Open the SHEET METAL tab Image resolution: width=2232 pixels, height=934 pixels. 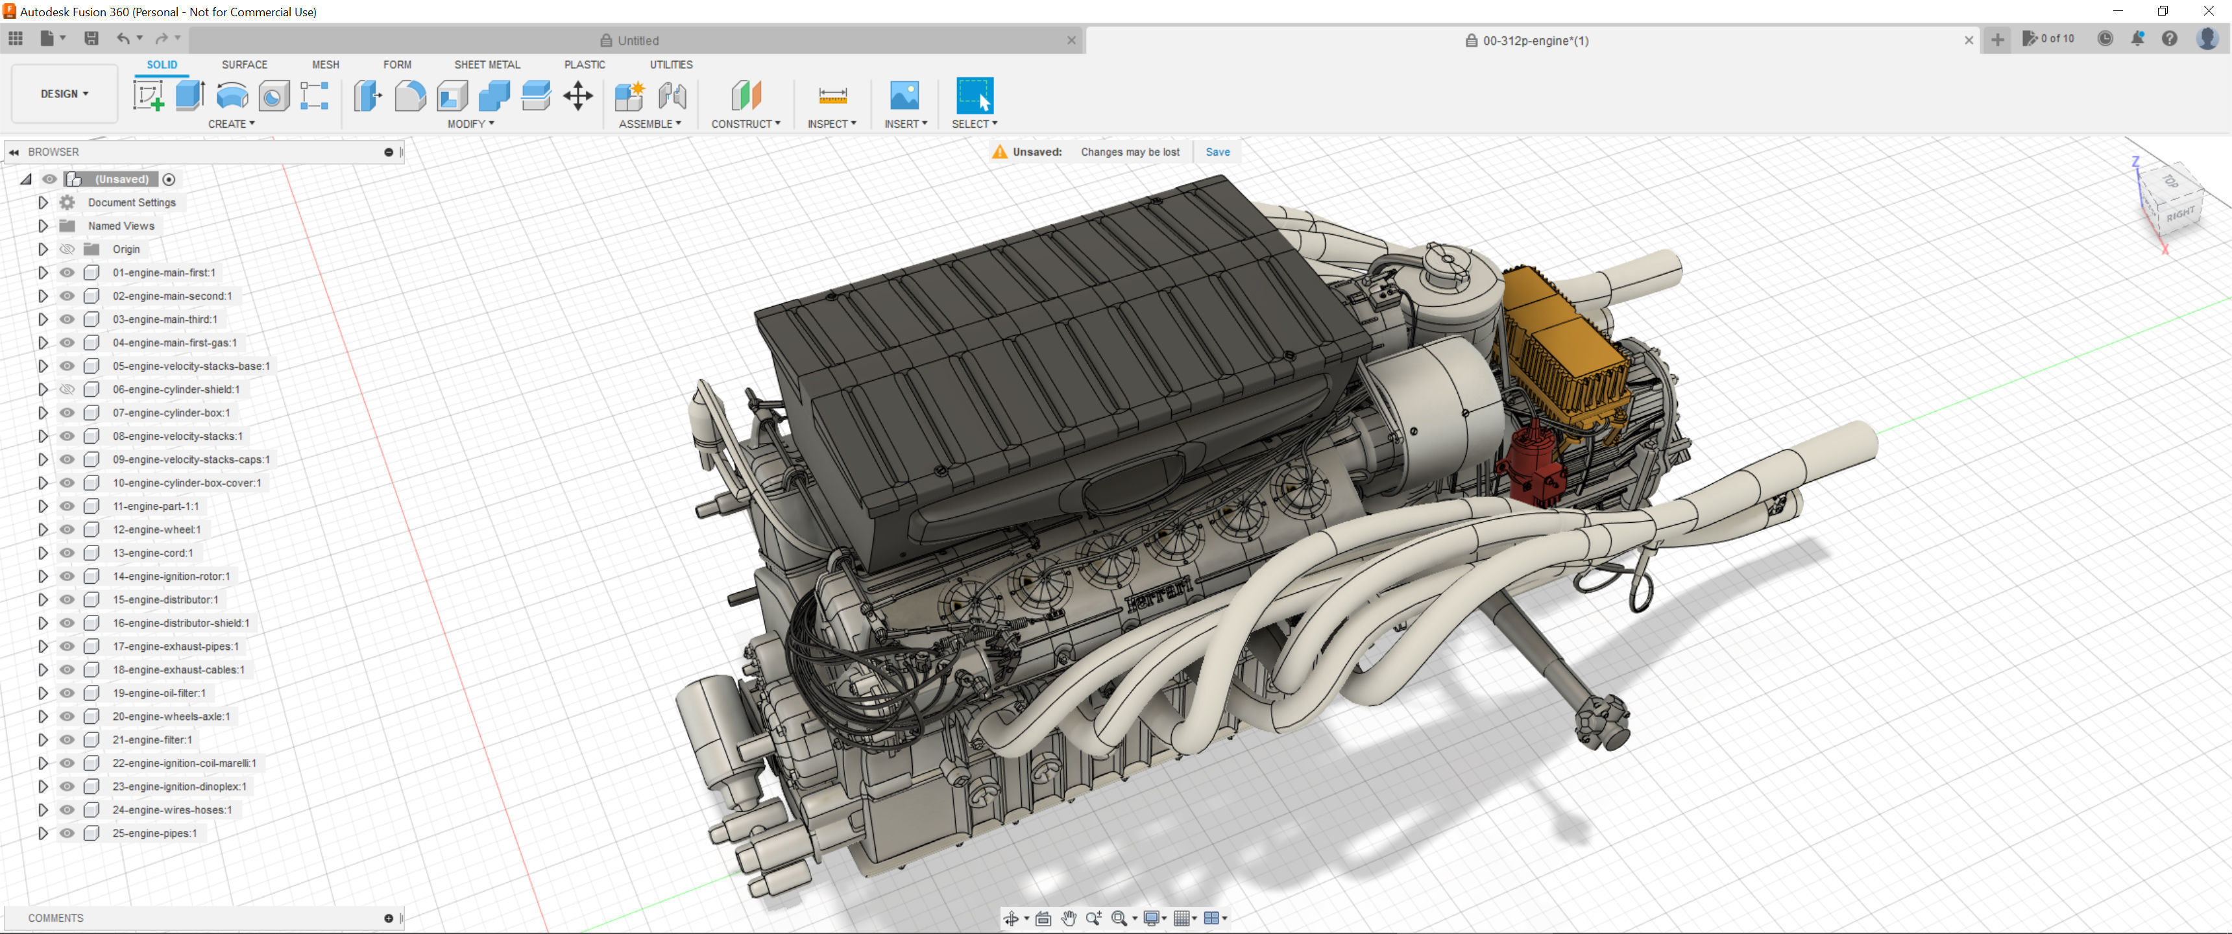click(487, 65)
